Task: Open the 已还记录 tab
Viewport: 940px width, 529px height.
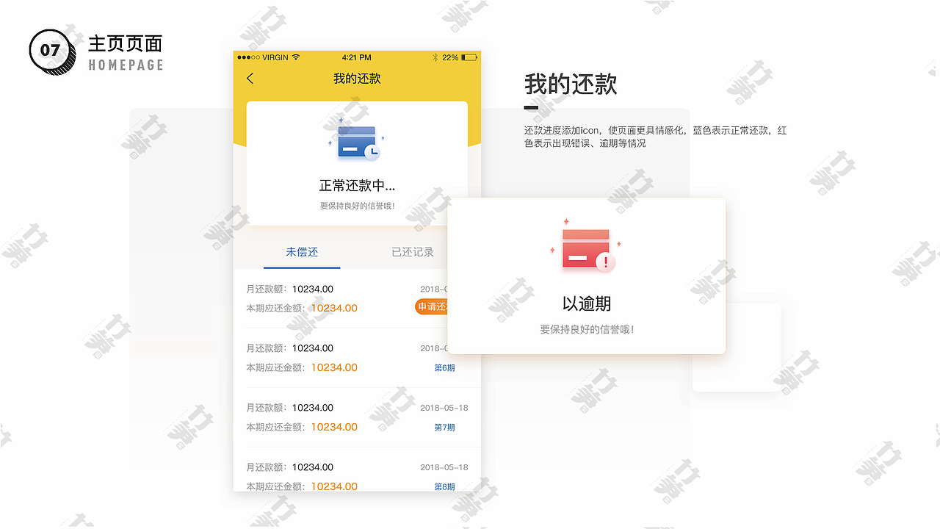Action: coord(413,251)
